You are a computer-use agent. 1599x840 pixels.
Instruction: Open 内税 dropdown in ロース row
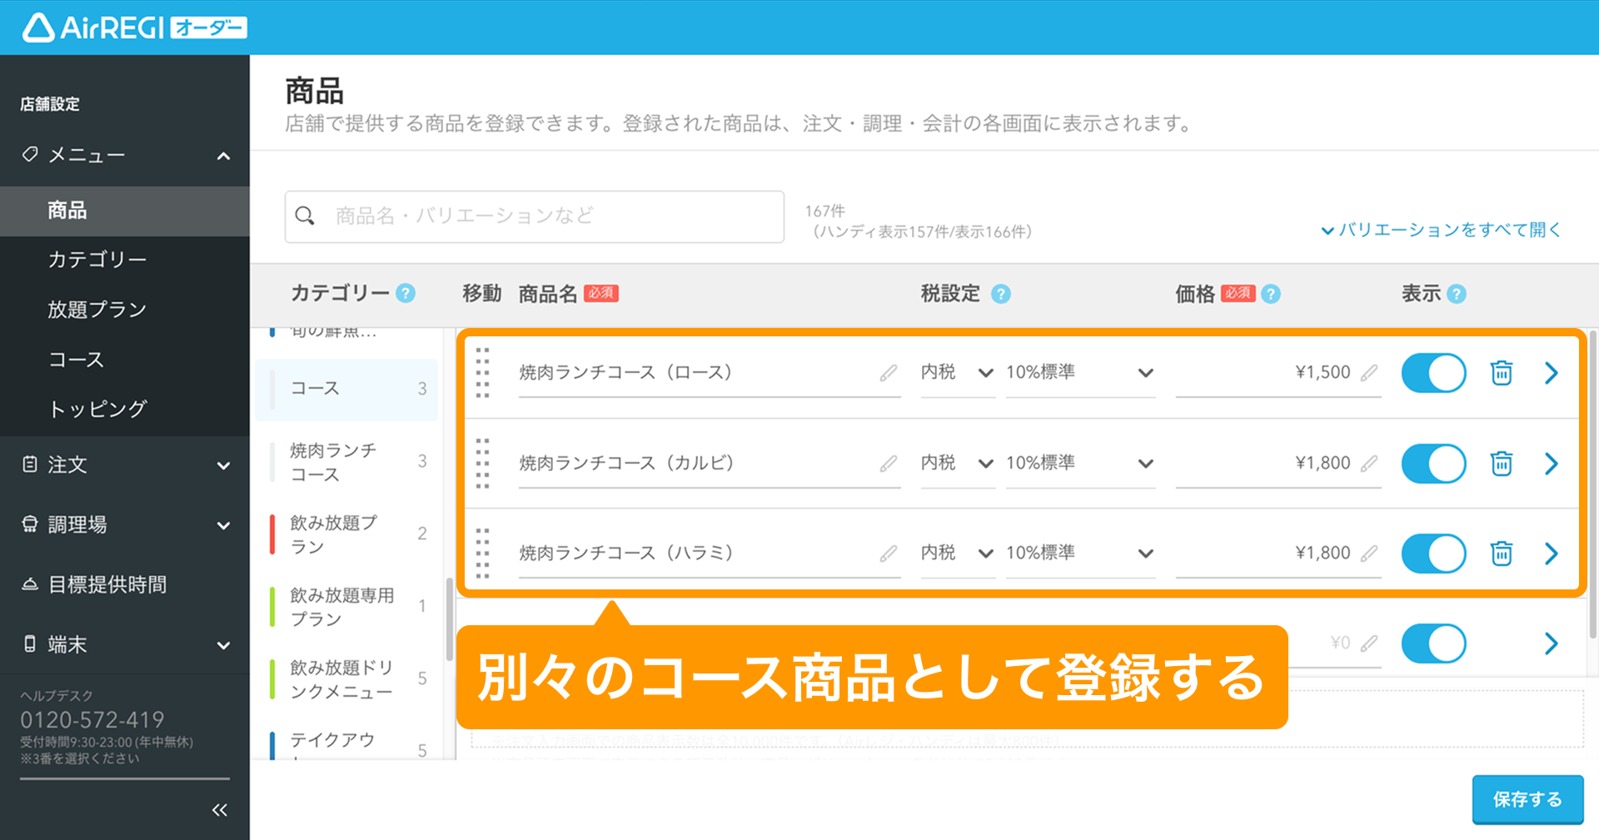958,373
